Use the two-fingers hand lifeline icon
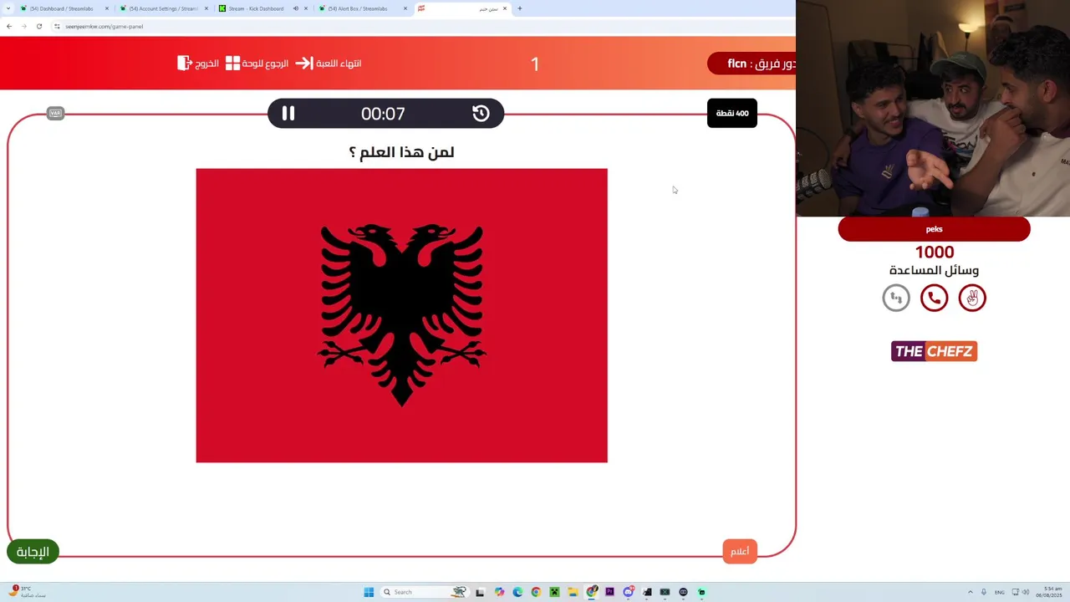 point(972,298)
